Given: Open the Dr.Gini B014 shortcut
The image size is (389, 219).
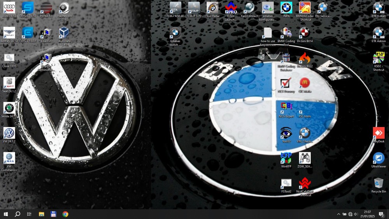Looking at the screenshot, I should tap(305, 35).
